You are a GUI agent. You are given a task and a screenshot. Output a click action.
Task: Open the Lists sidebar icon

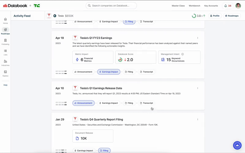5,52
